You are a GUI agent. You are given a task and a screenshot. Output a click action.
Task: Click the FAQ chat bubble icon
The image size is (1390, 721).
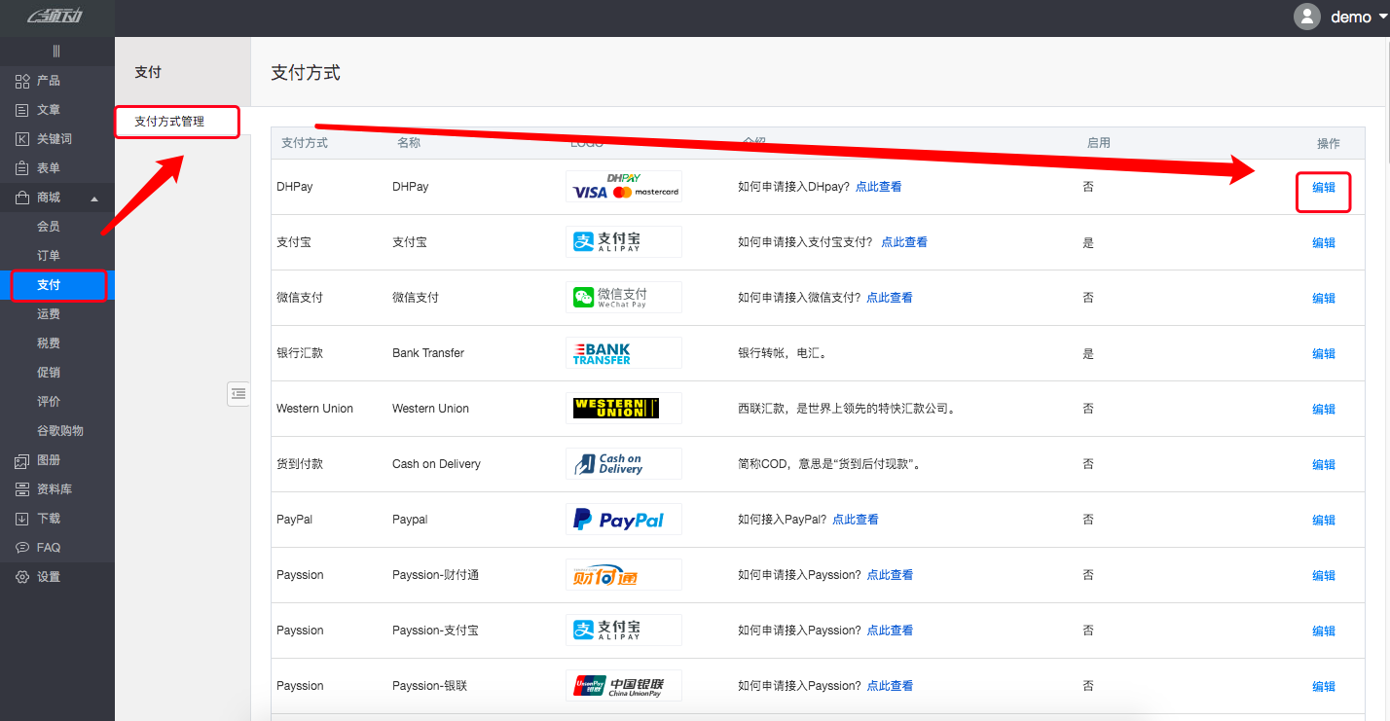pos(22,548)
